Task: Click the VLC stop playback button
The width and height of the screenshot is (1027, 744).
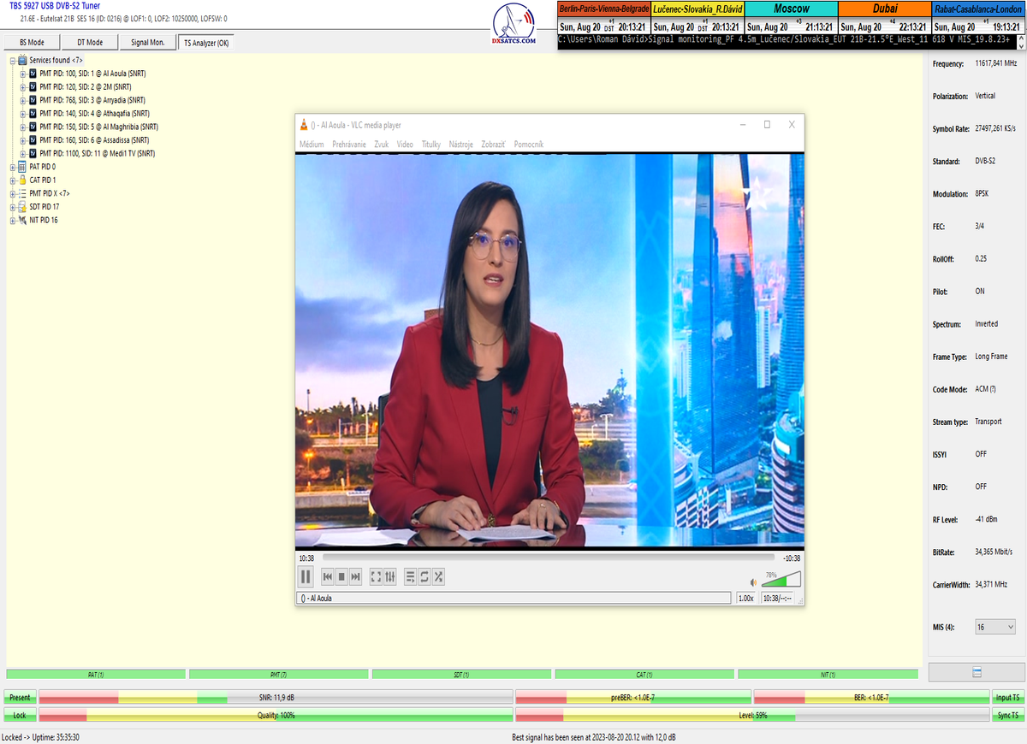Action: pos(341,577)
